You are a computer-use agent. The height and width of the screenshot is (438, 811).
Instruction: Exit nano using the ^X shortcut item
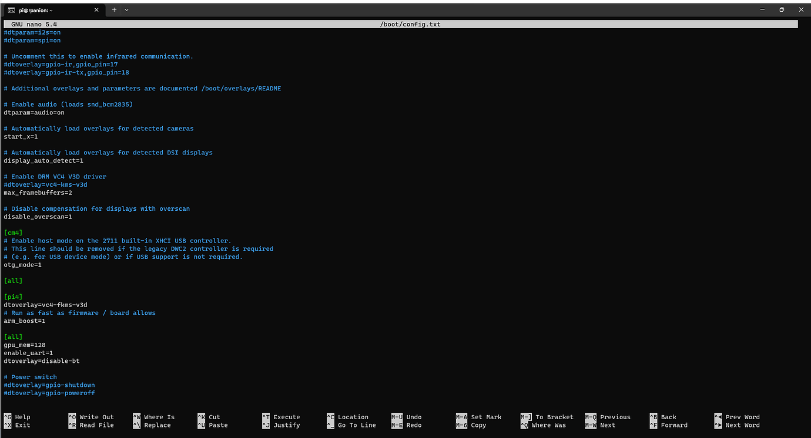(18, 424)
